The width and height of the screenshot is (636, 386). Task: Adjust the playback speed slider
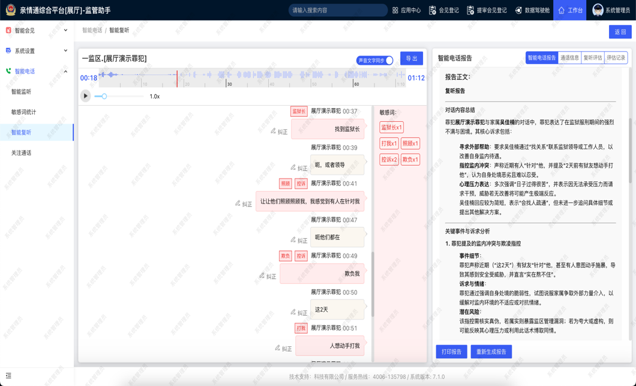point(104,96)
